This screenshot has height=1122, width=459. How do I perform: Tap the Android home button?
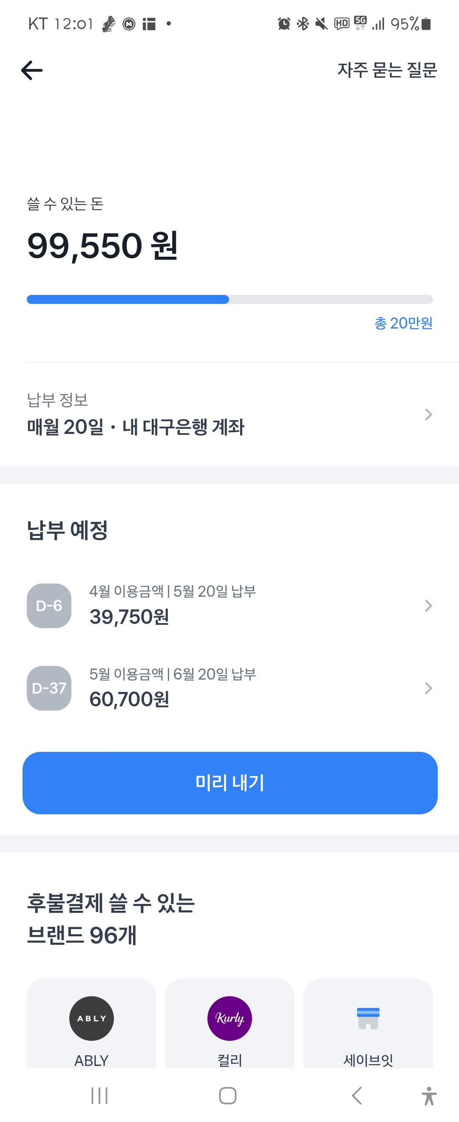point(228,1095)
